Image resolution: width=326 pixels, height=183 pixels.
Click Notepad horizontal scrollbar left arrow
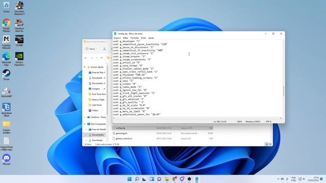(x=114, y=118)
